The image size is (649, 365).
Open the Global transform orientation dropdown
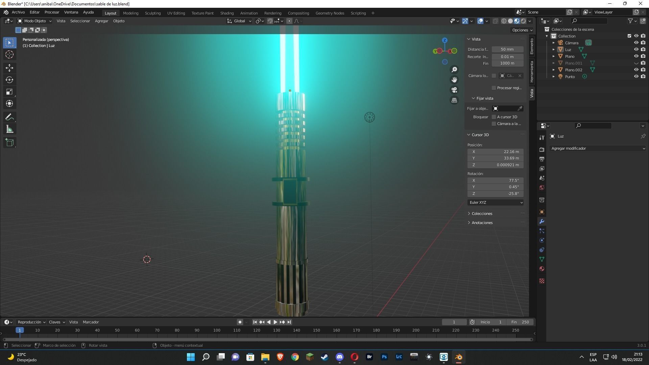click(x=239, y=21)
